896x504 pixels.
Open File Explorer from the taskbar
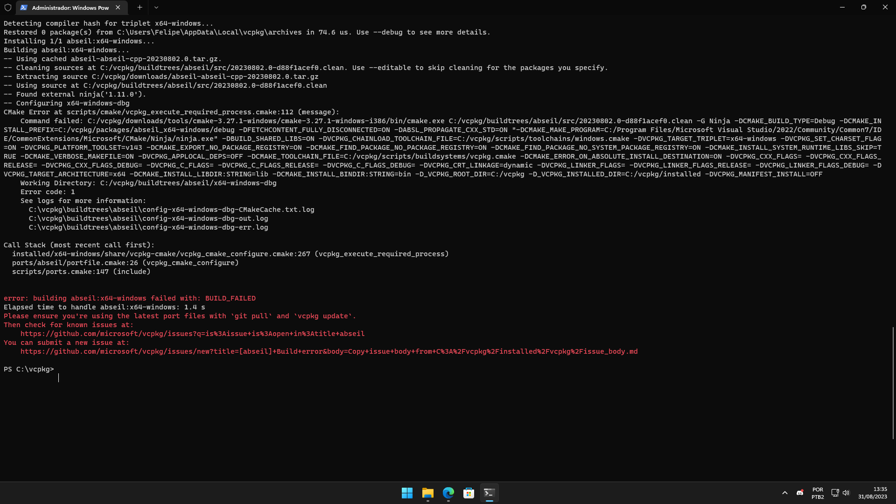pos(427,493)
